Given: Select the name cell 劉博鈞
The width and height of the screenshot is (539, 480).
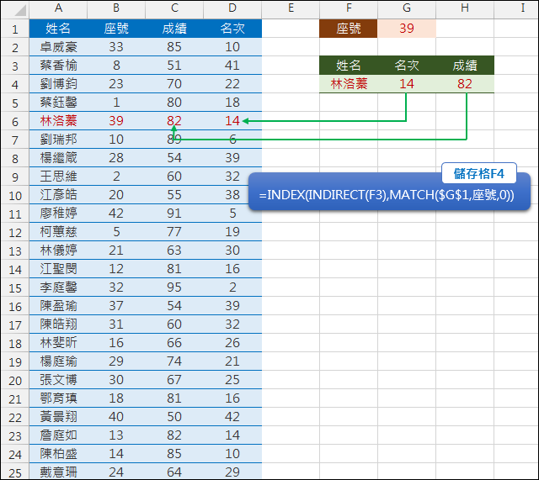Looking at the screenshot, I should tap(58, 84).
